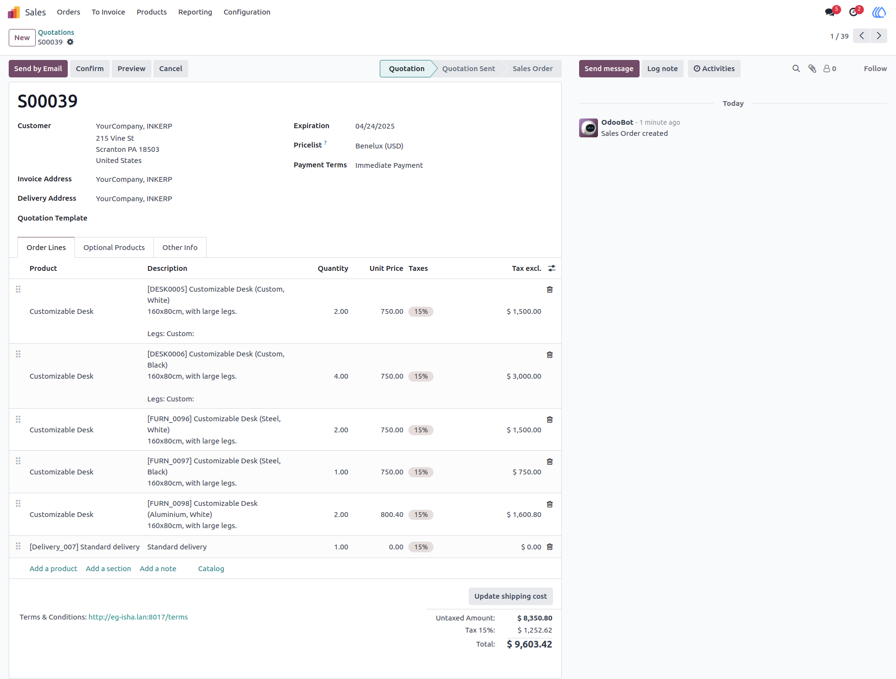Delete the Standard delivery line
This screenshot has width=896, height=679.
coord(550,547)
